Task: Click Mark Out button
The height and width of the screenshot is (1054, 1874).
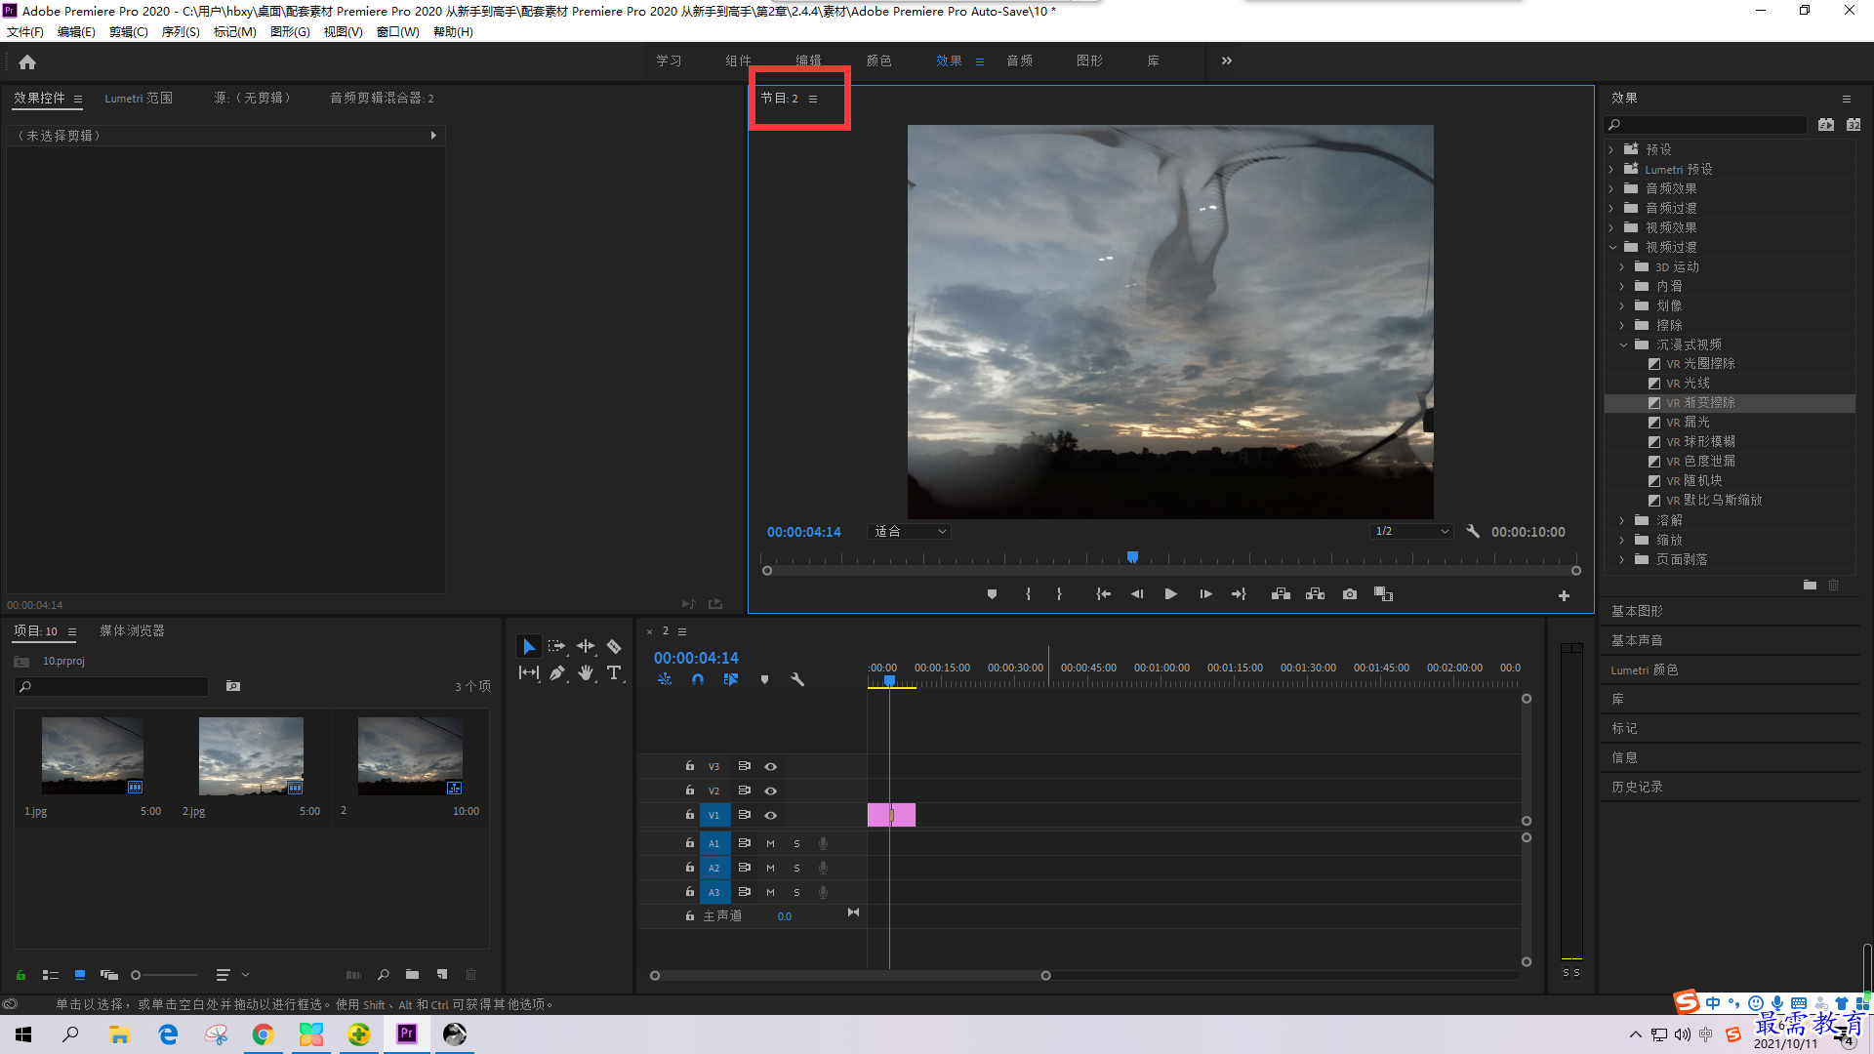Action: coord(1059,594)
